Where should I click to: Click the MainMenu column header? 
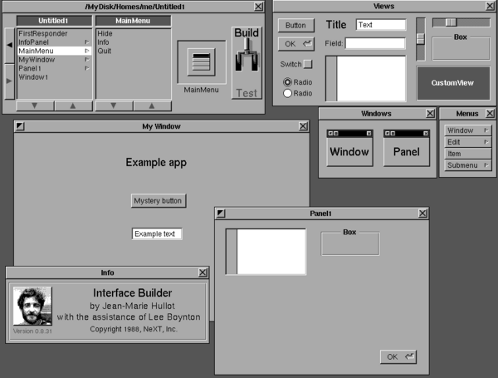(133, 21)
